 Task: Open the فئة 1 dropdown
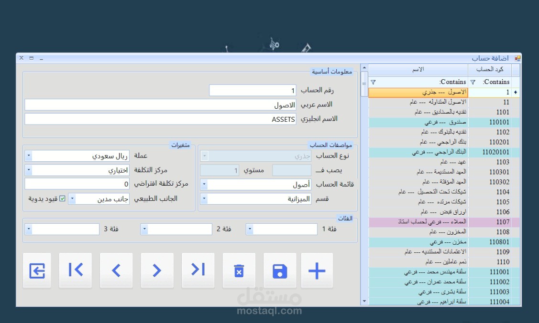tap(250, 229)
